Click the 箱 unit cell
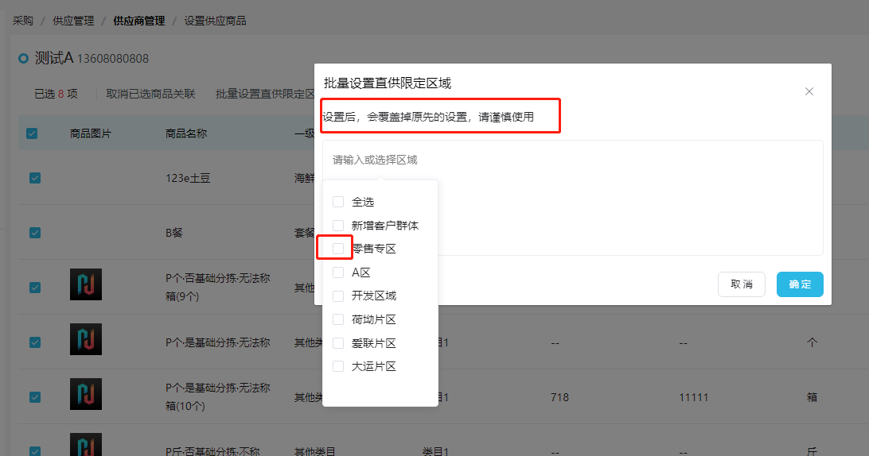The width and height of the screenshot is (869, 456). coord(812,397)
